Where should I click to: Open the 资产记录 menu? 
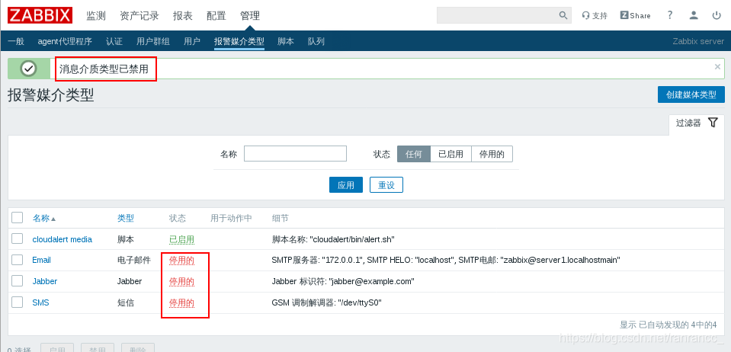click(x=139, y=16)
